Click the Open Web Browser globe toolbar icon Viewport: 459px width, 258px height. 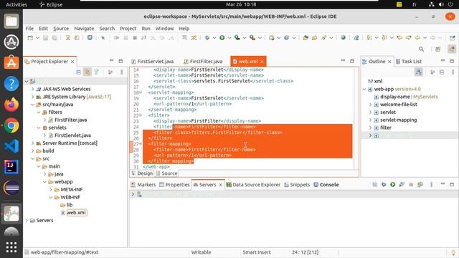(343, 38)
